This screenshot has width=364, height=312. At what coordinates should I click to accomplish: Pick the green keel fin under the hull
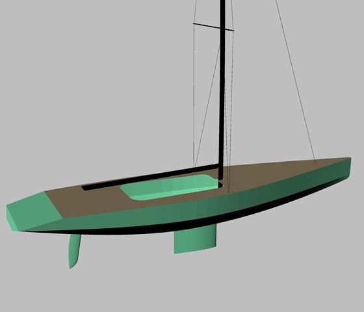pyautogui.click(x=195, y=239)
